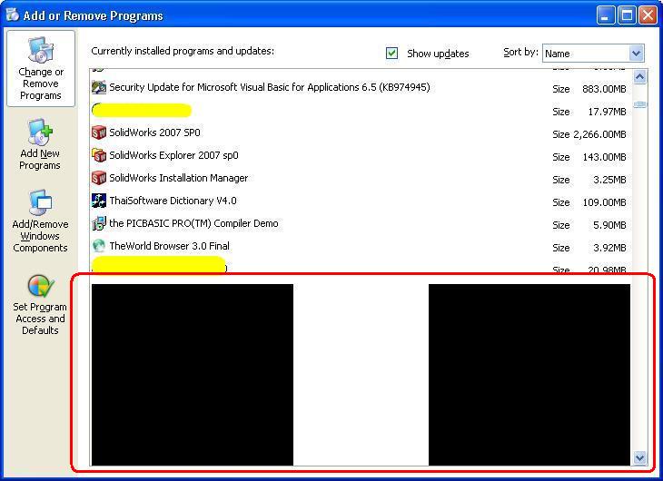Select TheWorld Browser 3.0 Final icon

coord(99,246)
